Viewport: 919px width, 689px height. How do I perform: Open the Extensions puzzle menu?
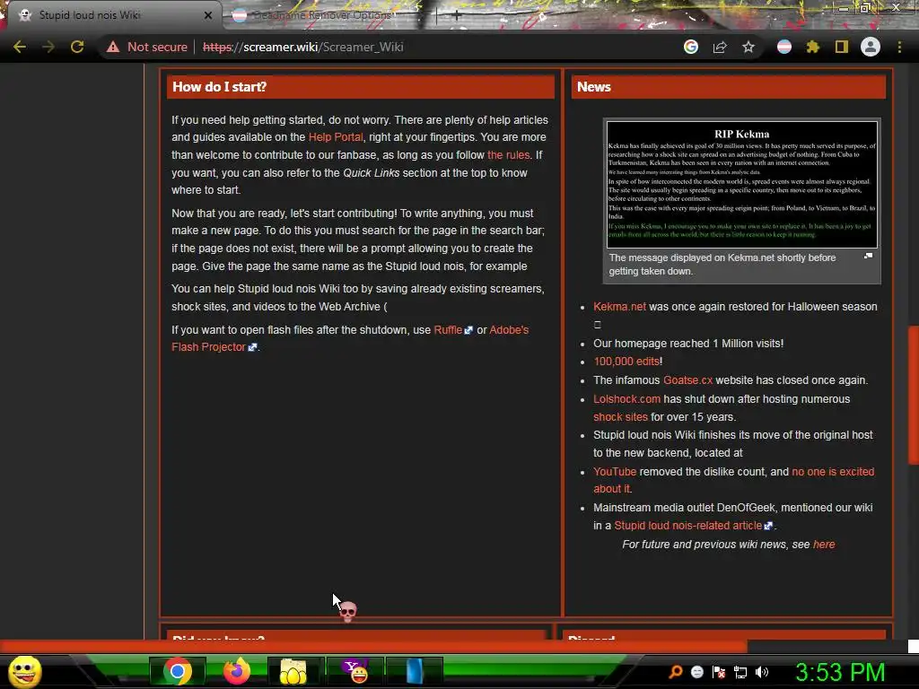click(x=813, y=47)
